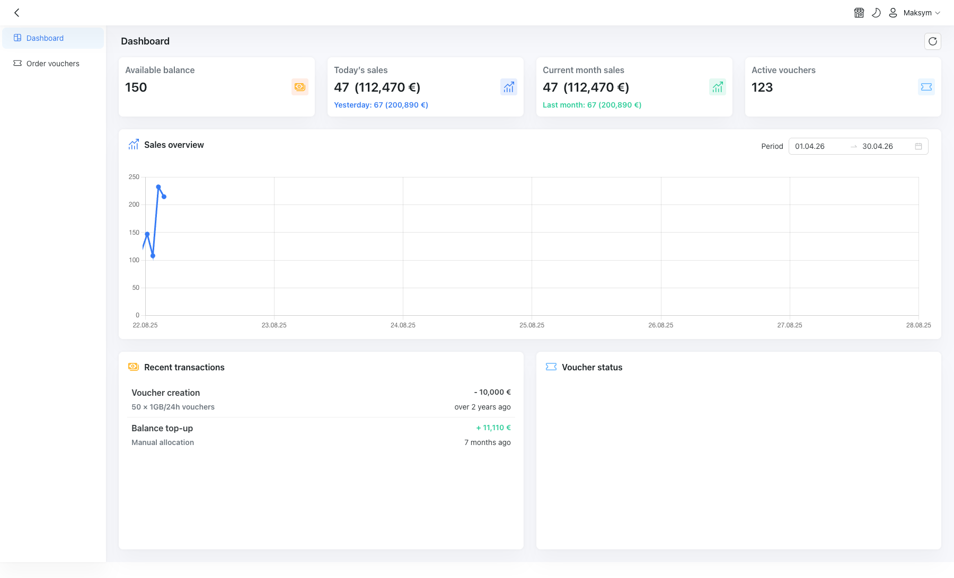Expand the Maksym account dropdown
954x578 pixels.
tap(922, 13)
